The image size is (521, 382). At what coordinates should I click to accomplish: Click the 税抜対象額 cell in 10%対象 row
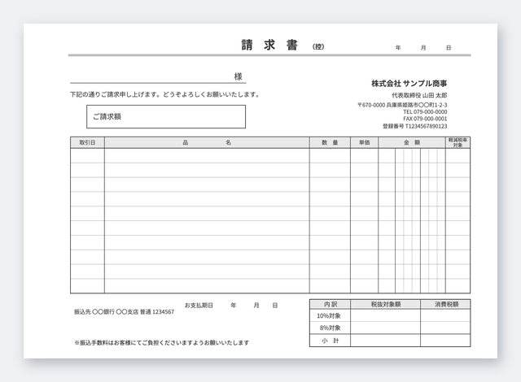pos(385,315)
